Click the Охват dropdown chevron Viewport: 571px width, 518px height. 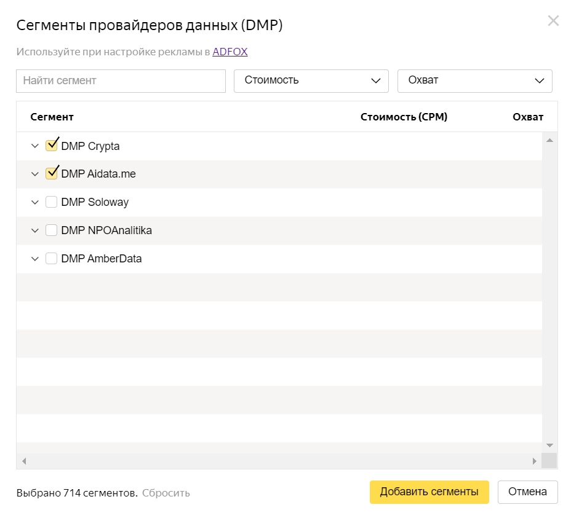(540, 80)
